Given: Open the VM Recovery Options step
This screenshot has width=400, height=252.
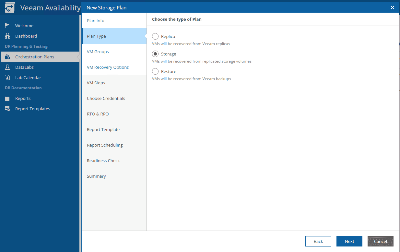Looking at the screenshot, I should pos(114,67).
